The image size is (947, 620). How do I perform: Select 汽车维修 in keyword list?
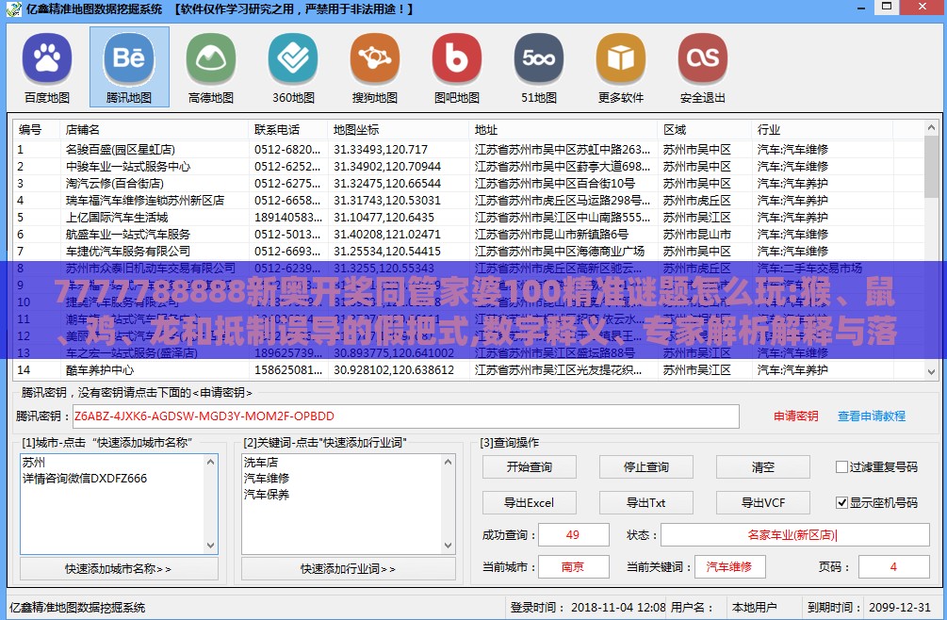[267, 478]
